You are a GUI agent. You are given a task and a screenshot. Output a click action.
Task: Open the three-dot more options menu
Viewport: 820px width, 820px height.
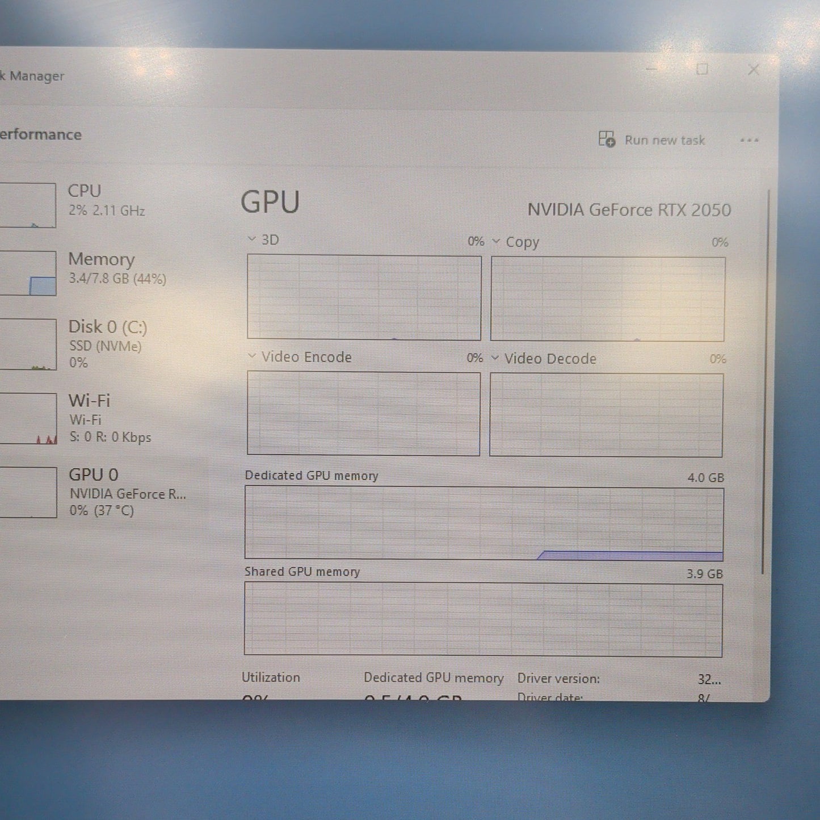pyautogui.click(x=749, y=140)
